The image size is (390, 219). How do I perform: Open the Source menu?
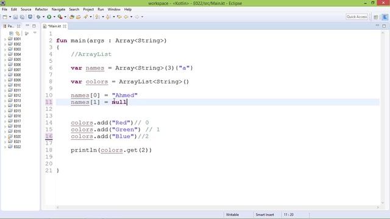(x=26, y=10)
